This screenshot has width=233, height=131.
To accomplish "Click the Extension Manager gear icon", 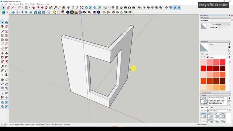I will click(89, 12).
